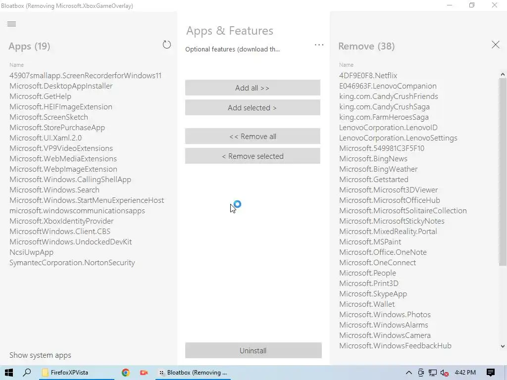Select 45907smallapp.ScreenRecorderforWindows11
The height and width of the screenshot is (380, 507).
tap(85, 76)
